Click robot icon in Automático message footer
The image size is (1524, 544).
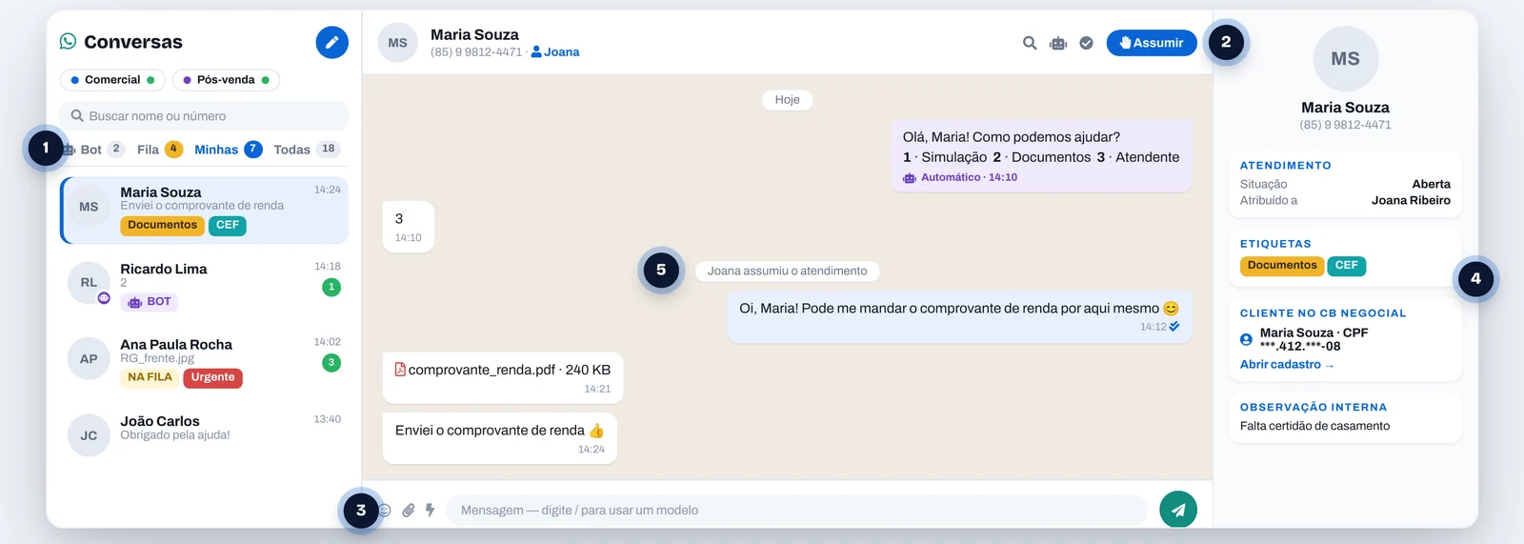coord(910,178)
